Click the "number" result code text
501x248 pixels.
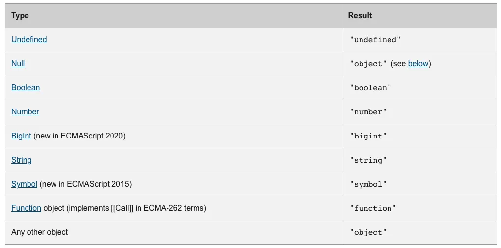368,112
